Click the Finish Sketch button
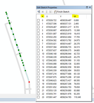Screen dimensions: 94x103 [x=62, y=12]
